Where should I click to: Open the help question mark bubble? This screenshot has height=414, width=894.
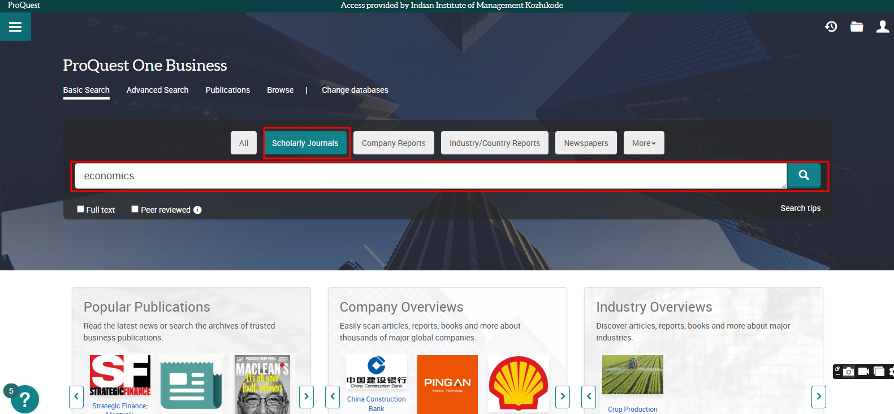[24, 399]
